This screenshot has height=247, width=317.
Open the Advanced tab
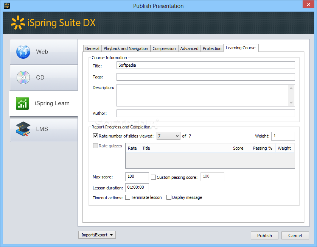(189, 48)
